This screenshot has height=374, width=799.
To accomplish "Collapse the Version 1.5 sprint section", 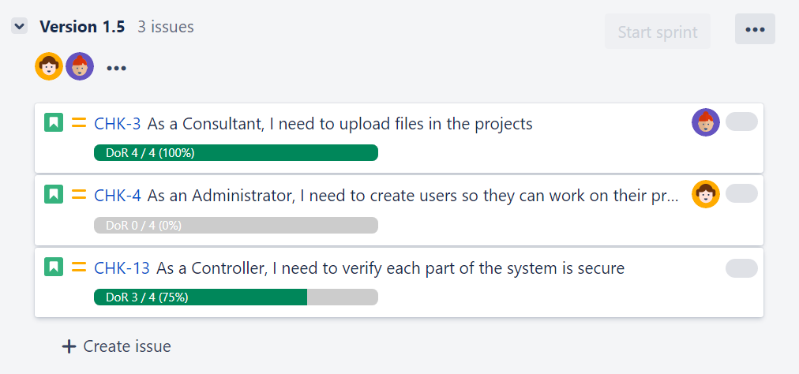I will (20, 27).
